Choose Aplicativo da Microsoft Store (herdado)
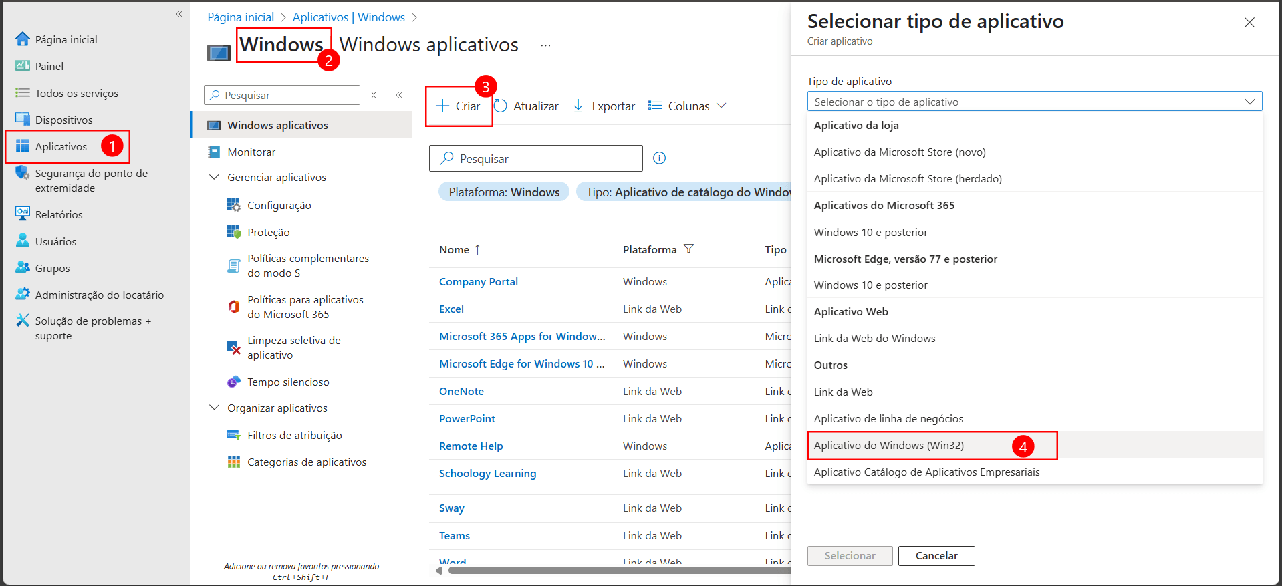 (908, 178)
